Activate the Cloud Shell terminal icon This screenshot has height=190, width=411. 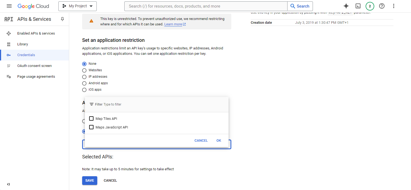(358, 6)
